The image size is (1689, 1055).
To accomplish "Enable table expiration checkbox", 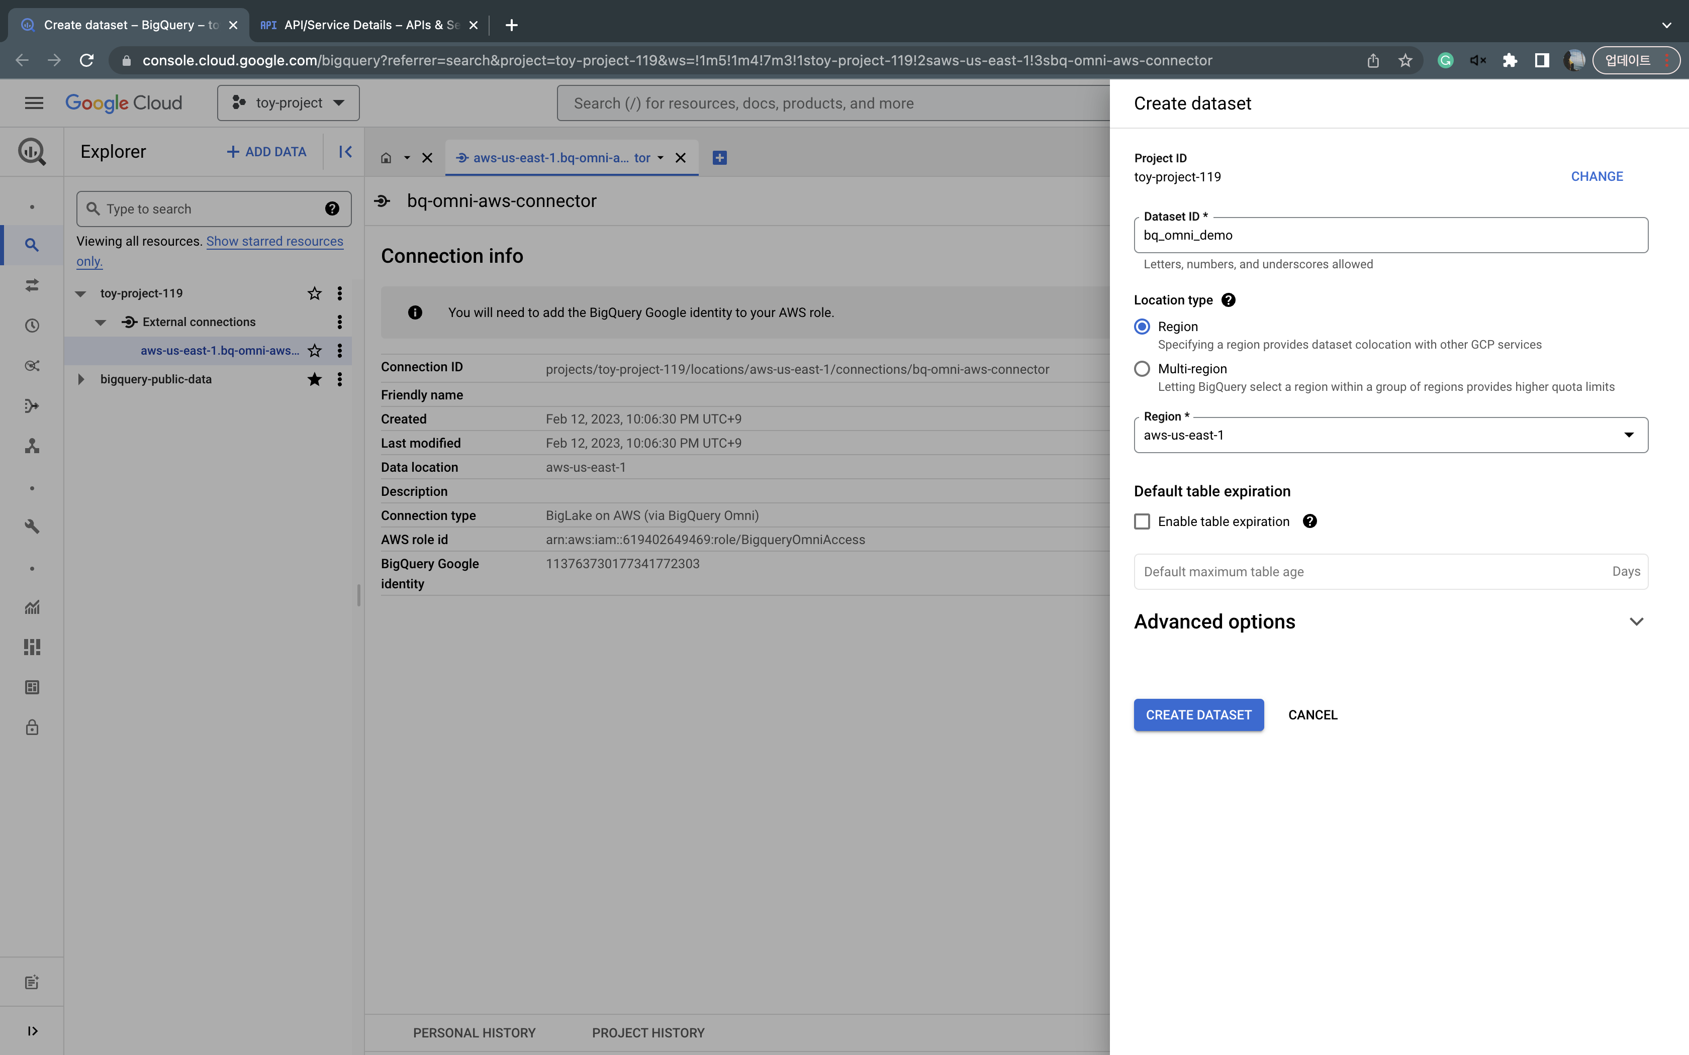I will click(1142, 522).
